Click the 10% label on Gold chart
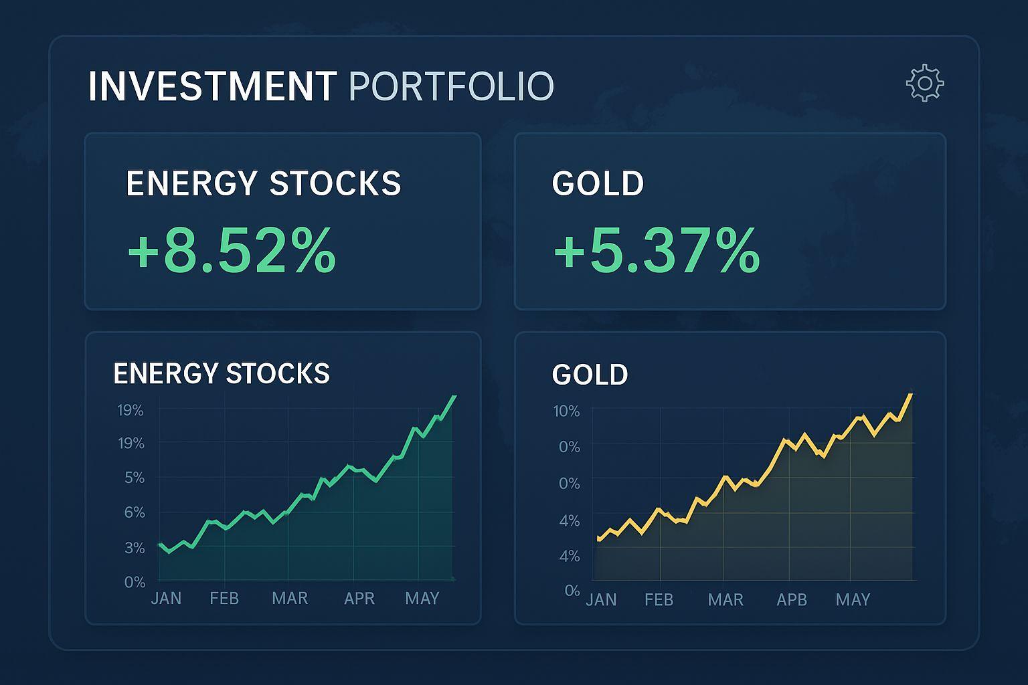 pyautogui.click(x=566, y=411)
